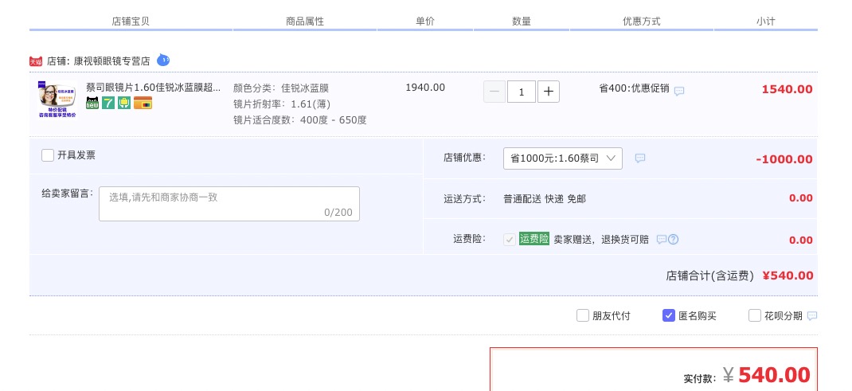Click the Tmall logo beside the store name

click(x=36, y=61)
